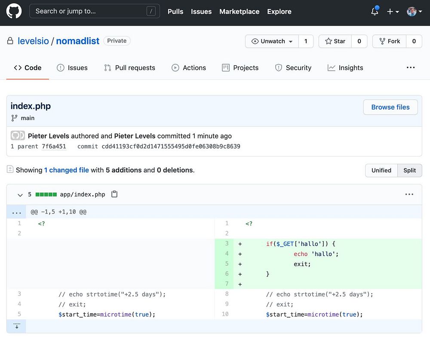Viewport: 430px width, 340px height.
Task: Open the Unwatch dropdown
Action: [272, 41]
